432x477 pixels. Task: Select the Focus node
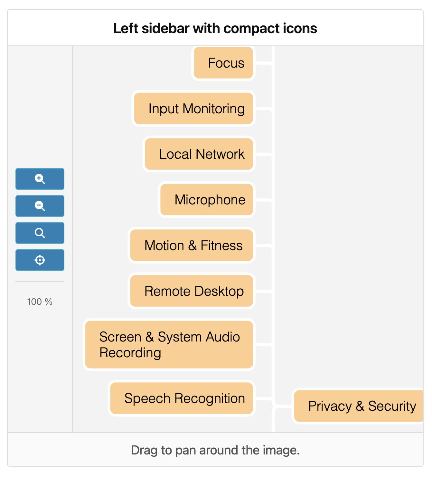[x=223, y=63]
